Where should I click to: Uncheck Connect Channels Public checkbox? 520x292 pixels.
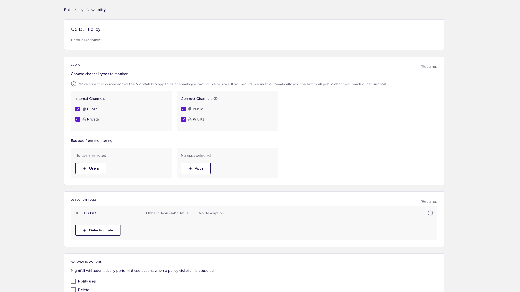pos(183,109)
